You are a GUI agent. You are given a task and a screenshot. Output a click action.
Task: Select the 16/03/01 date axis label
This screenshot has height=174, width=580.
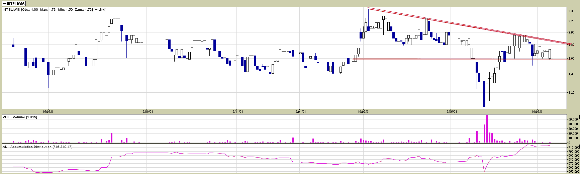pyautogui.click(x=364, y=111)
